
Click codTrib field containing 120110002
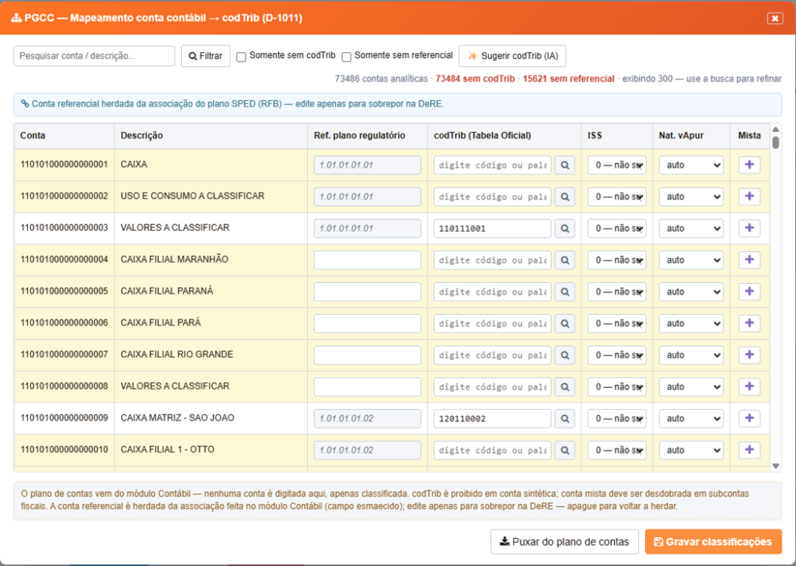coord(492,419)
